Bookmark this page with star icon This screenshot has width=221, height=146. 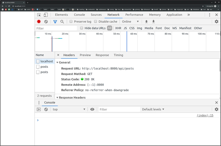(203, 6)
